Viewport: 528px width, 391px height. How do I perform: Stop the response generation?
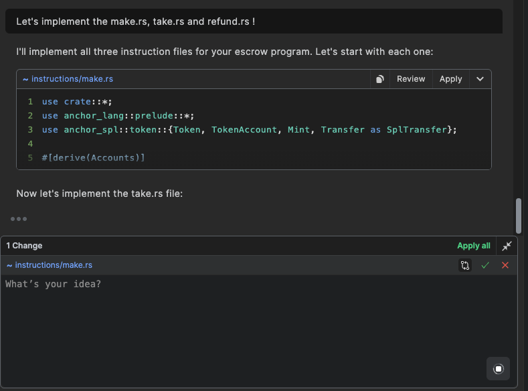498,369
